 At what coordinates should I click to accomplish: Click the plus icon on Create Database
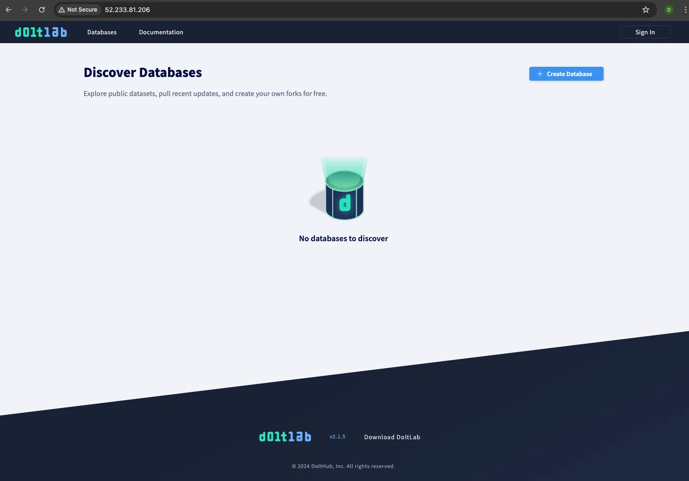click(x=539, y=74)
